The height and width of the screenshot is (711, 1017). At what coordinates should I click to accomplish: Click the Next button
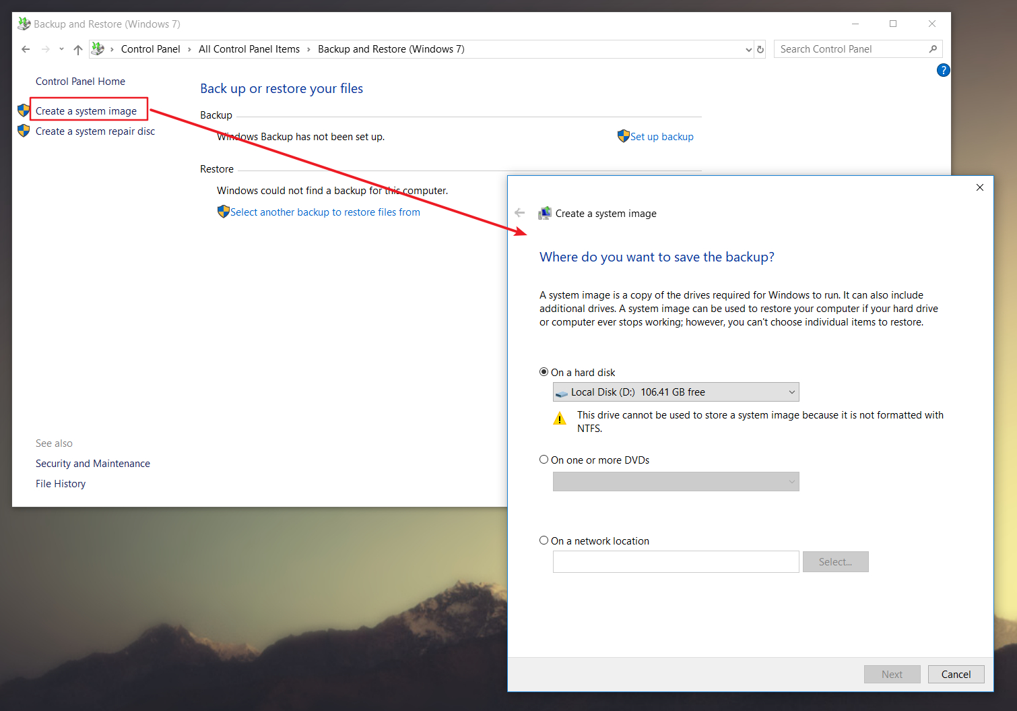(x=892, y=675)
